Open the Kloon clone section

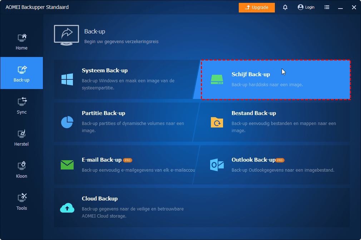(22, 170)
